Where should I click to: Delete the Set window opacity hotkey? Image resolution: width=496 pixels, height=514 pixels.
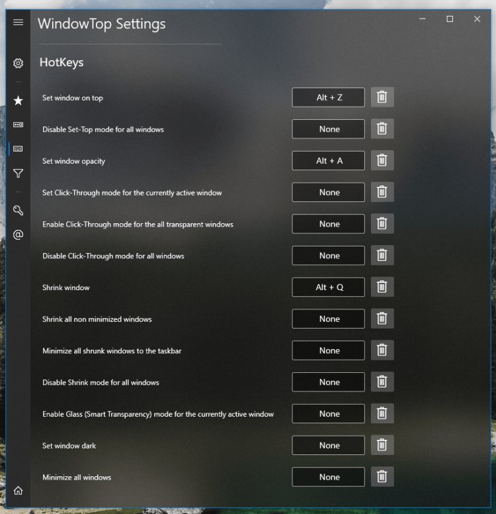coord(382,160)
